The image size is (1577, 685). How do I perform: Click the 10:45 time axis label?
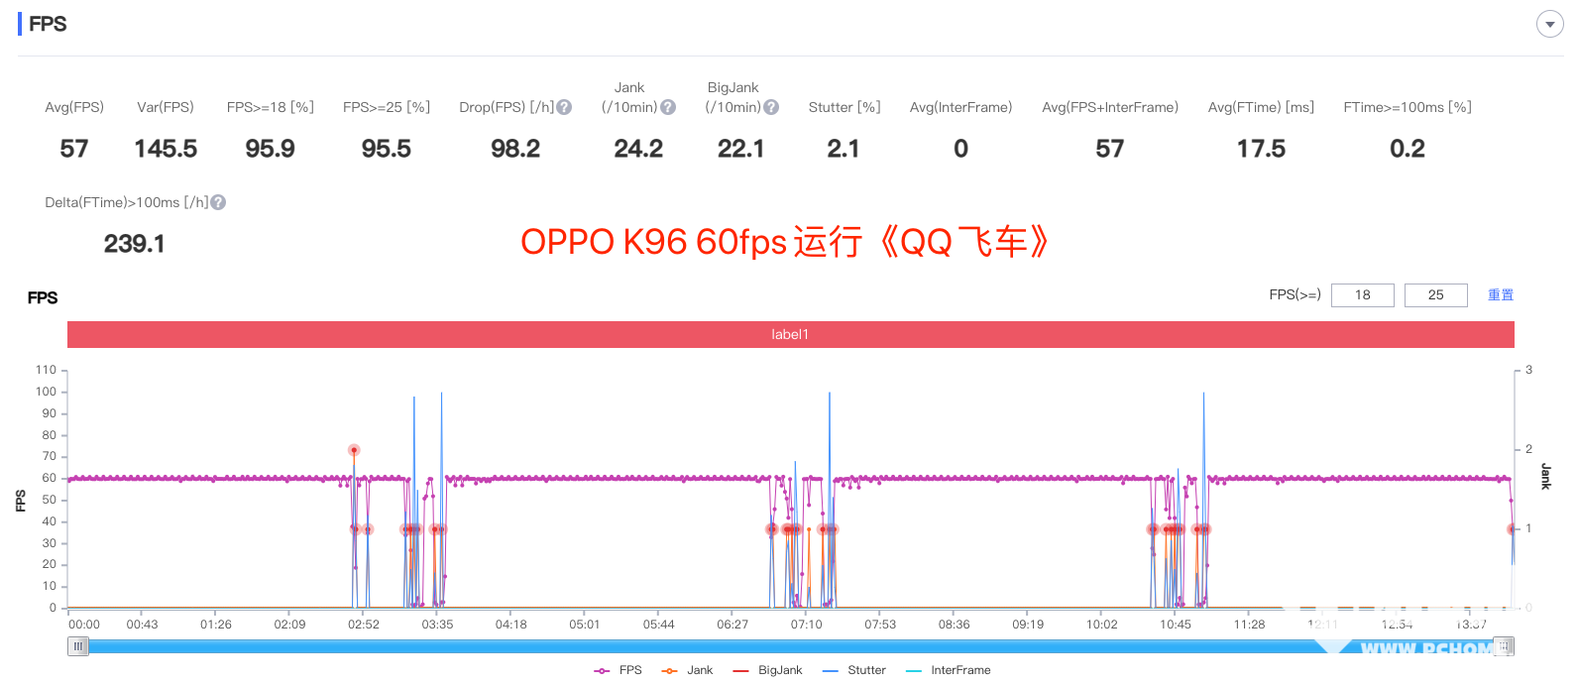pos(1176,625)
